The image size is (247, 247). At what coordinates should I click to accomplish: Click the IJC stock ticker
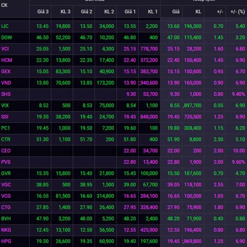[x=5, y=26]
